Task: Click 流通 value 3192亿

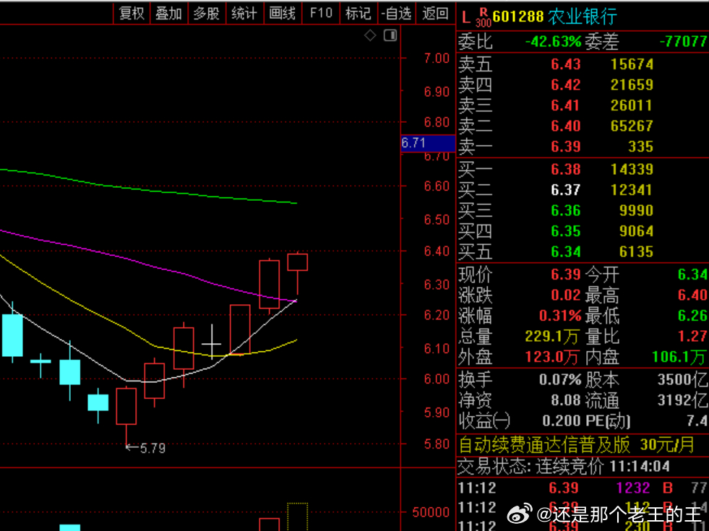Action: click(x=682, y=400)
